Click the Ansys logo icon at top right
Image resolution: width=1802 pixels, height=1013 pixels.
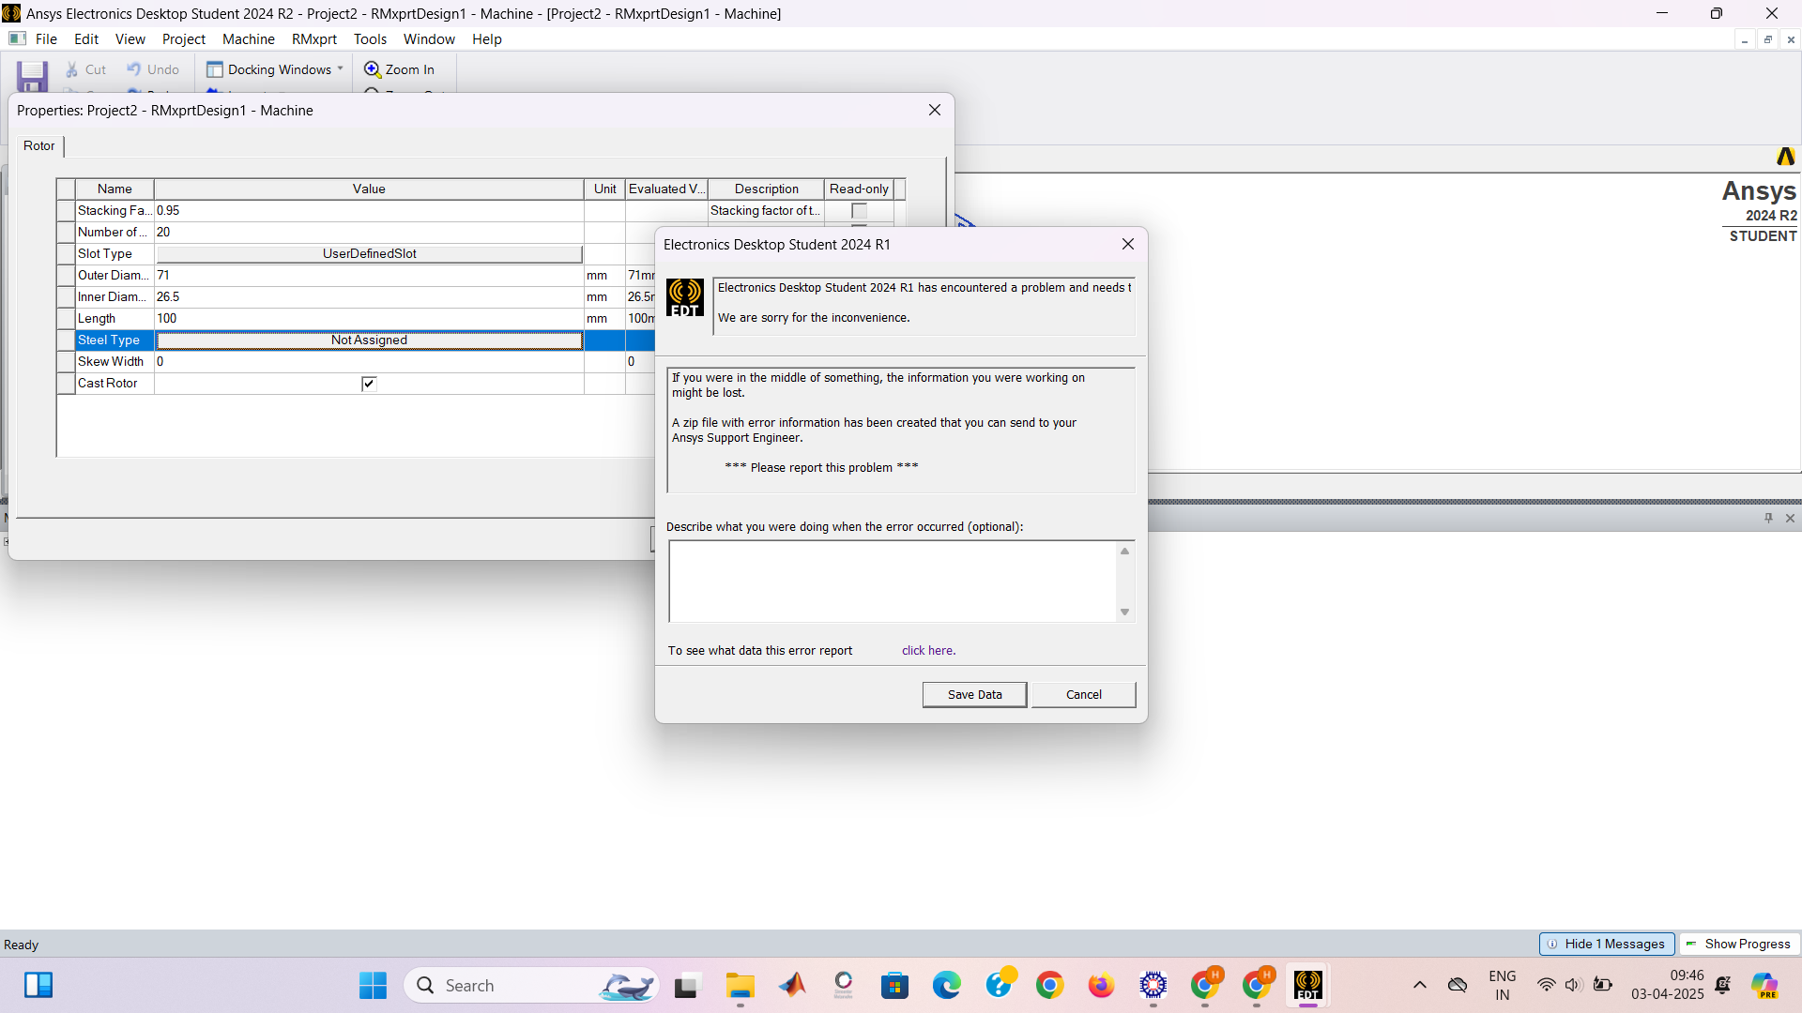[x=1785, y=157]
